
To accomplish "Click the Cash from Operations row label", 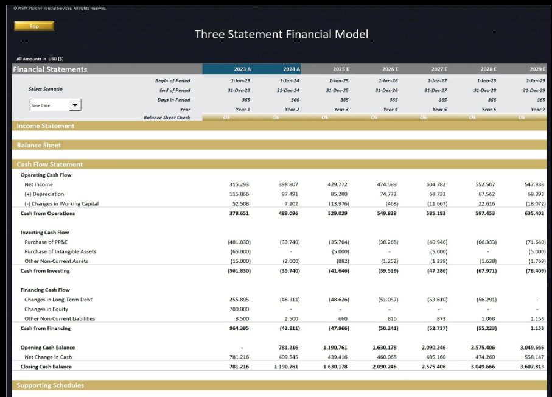I will click(x=48, y=214).
